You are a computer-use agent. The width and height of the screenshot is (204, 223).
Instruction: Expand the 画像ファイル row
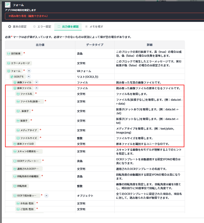click(37, 82)
